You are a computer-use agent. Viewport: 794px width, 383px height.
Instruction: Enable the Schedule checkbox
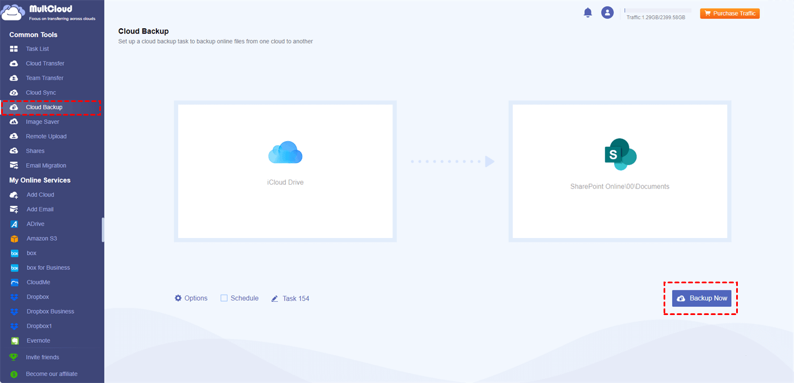click(224, 298)
